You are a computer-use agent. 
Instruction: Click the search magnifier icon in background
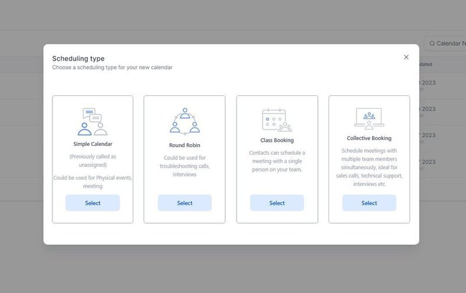[432, 44]
